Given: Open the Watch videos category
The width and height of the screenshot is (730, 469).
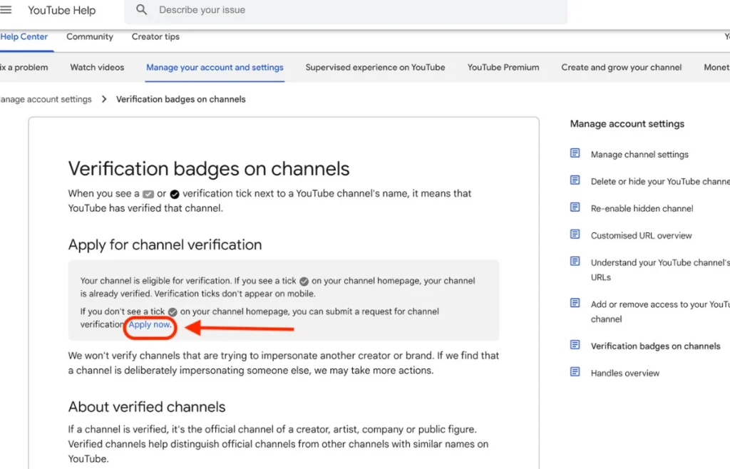Looking at the screenshot, I should tap(97, 68).
